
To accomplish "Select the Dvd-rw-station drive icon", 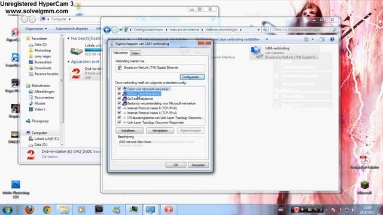I will pos(77,73).
